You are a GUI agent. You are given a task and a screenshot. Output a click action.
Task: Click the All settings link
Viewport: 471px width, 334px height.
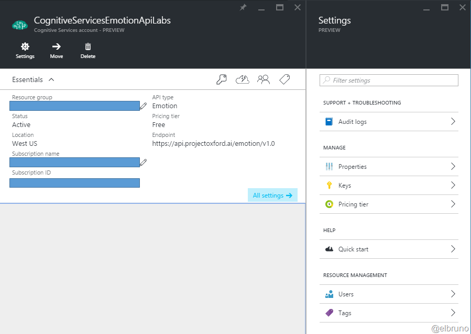(272, 195)
